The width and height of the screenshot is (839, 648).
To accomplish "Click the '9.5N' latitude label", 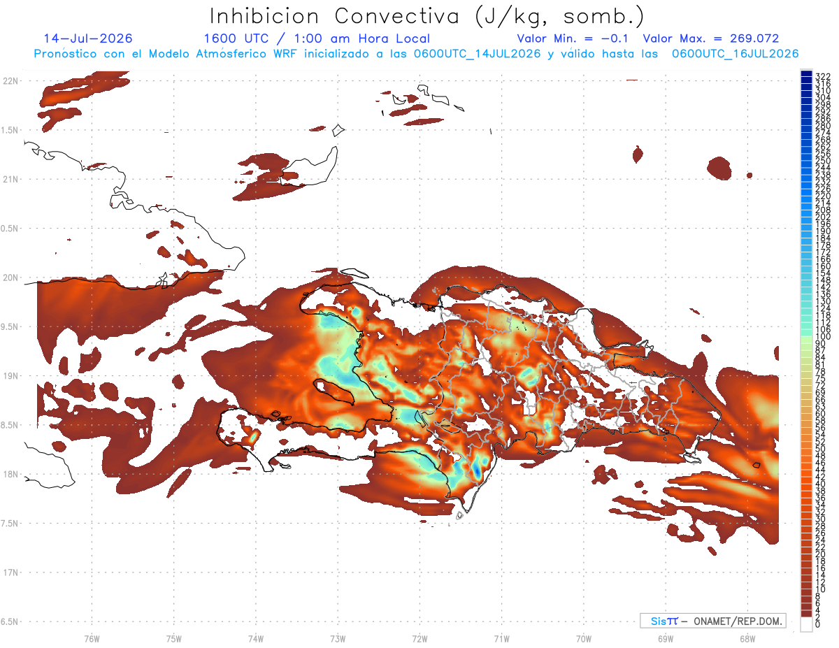I will tap(10, 326).
